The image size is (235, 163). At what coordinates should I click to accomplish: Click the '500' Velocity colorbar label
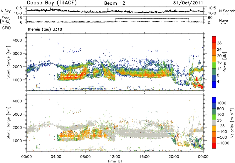pyautogui.click(x=221, y=109)
